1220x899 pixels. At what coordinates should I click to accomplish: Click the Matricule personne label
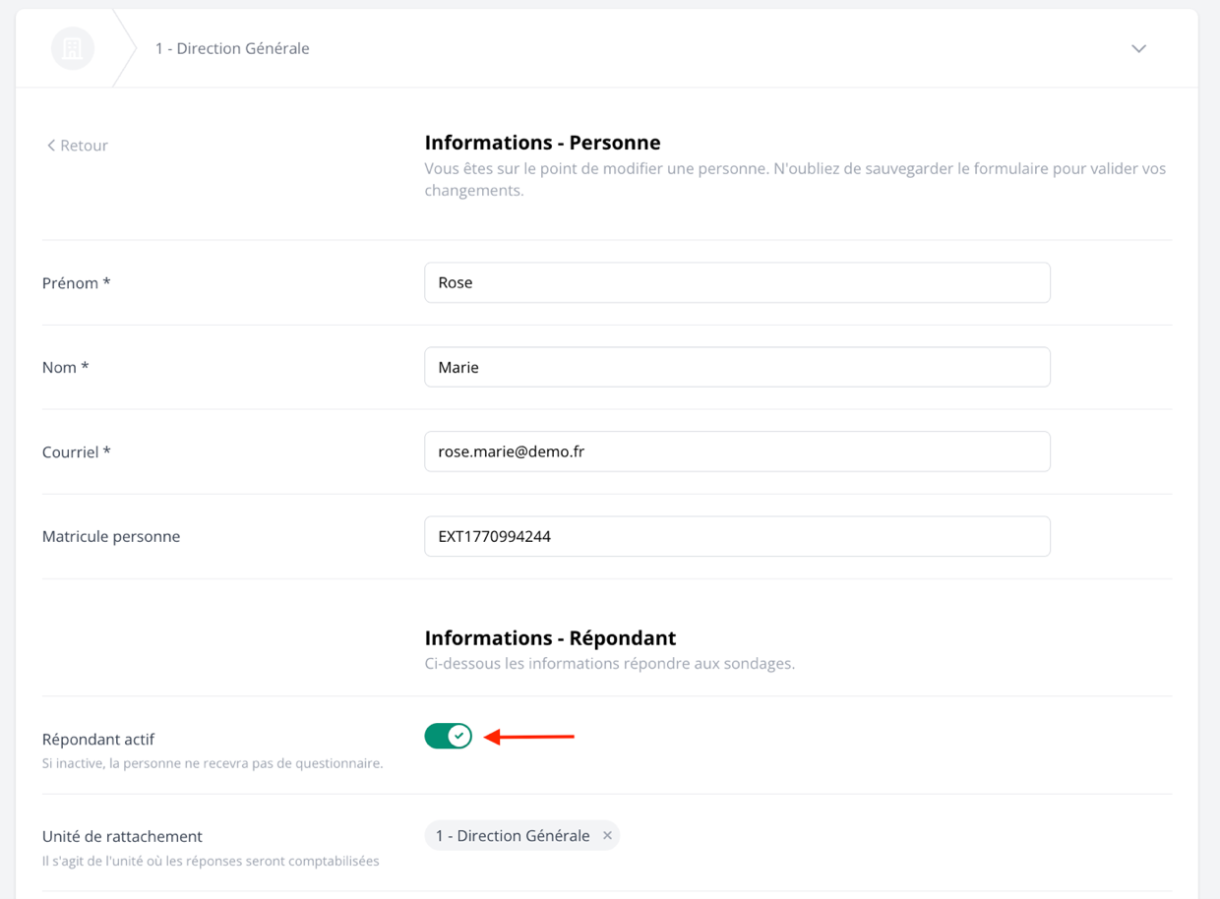click(111, 537)
